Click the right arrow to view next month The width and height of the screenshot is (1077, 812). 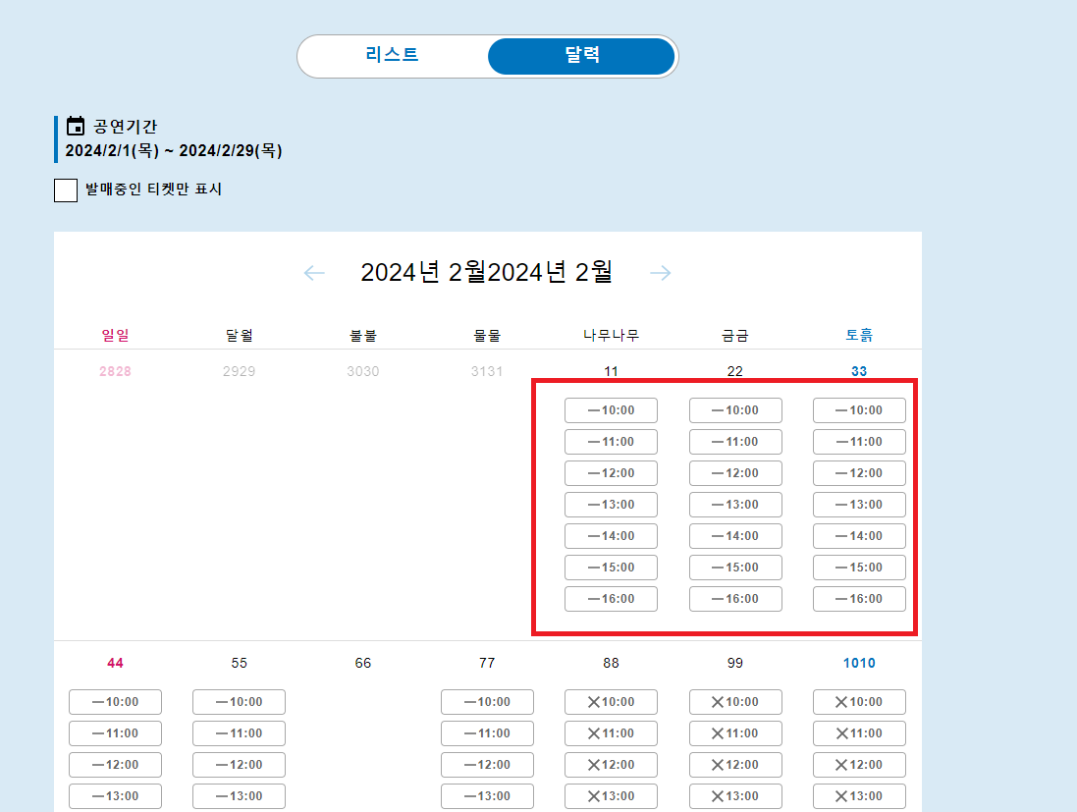[661, 272]
